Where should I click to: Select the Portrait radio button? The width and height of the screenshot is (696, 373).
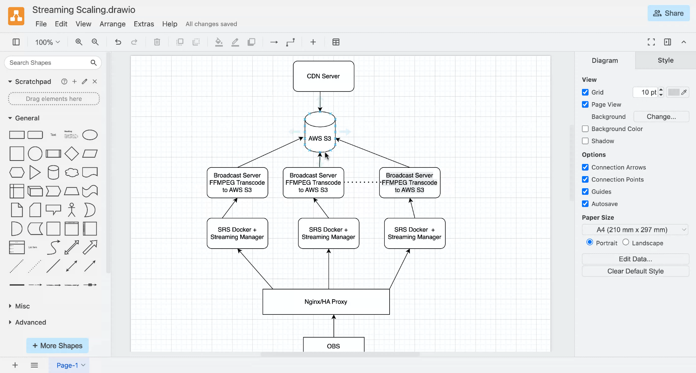pyautogui.click(x=590, y=242)
